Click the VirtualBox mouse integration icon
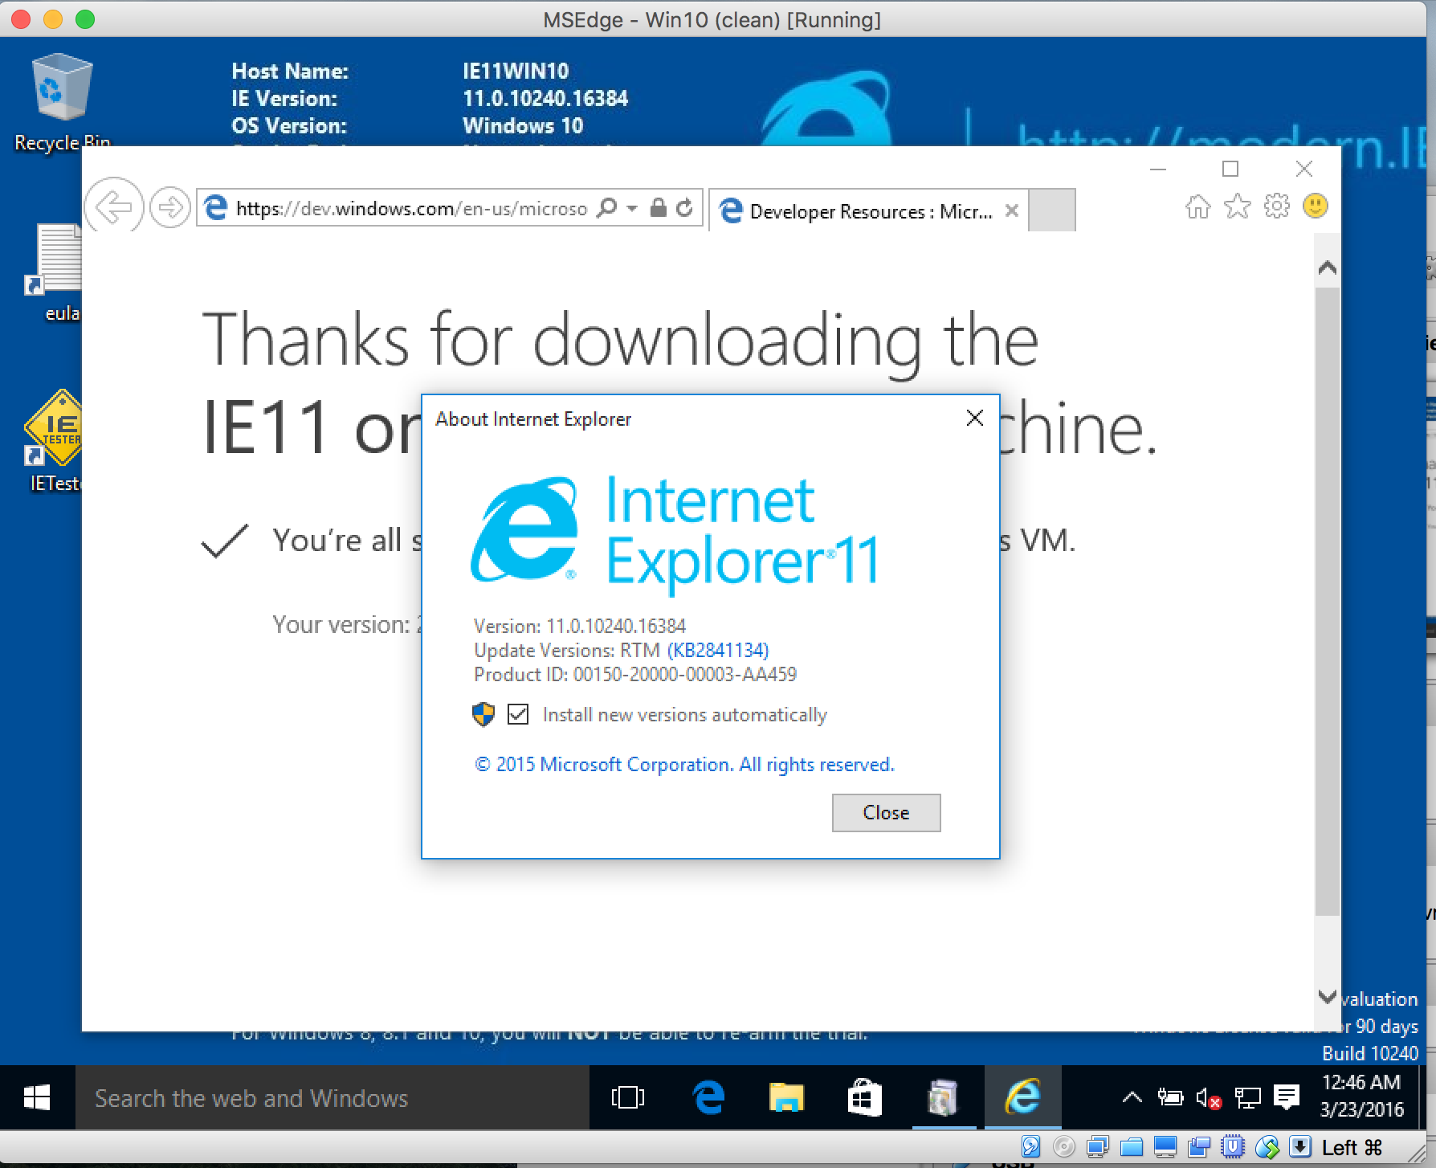The image size is (1436, 1168). click(1267, 1147)
